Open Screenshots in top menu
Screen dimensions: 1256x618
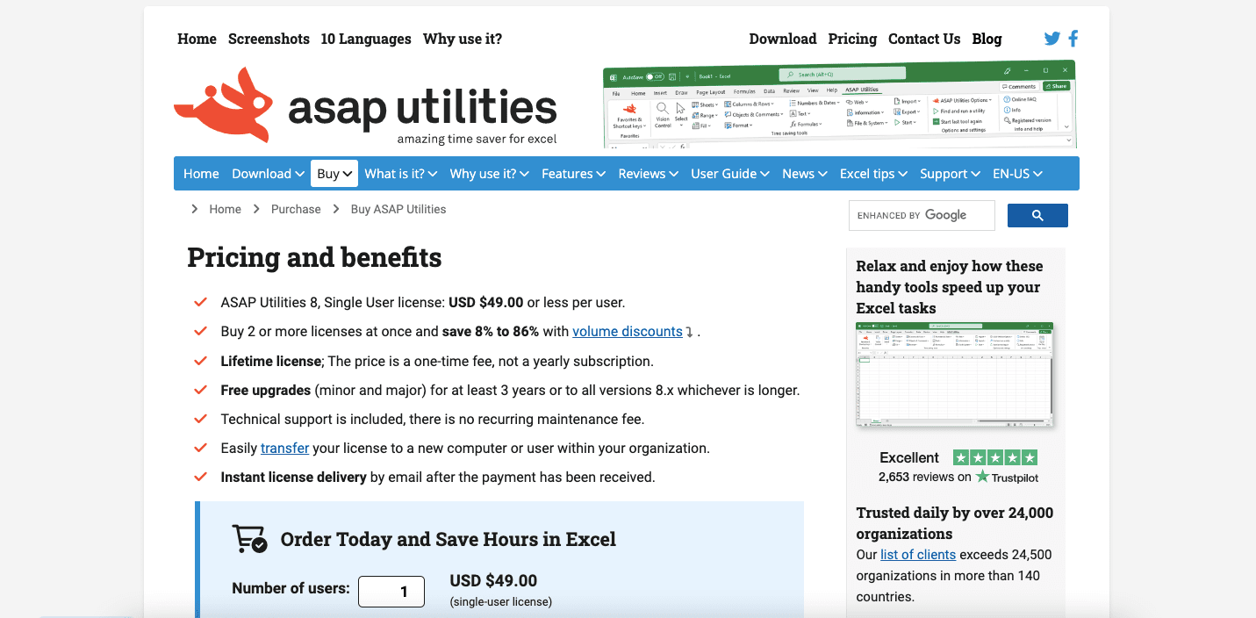(x=269, y=39)
